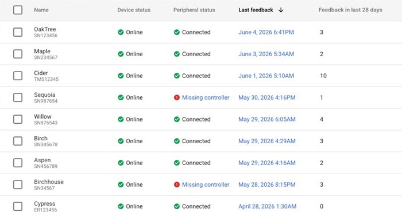Open June 3, 2026 5:34AM feedback
402x216 pixels.
[266, 54]
